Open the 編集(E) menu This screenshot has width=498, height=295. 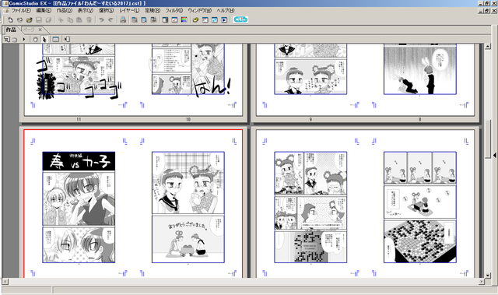coord(44,10)
